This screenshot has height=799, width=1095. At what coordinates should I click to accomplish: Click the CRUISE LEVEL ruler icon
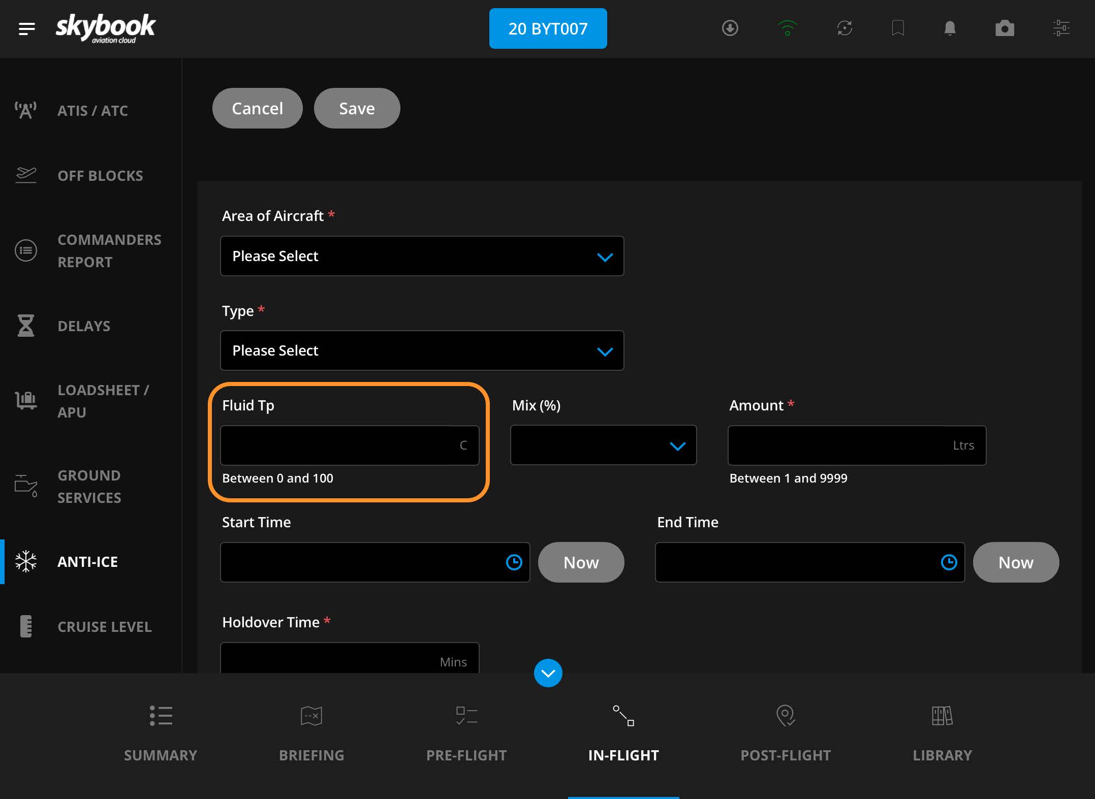click(25, 626)
